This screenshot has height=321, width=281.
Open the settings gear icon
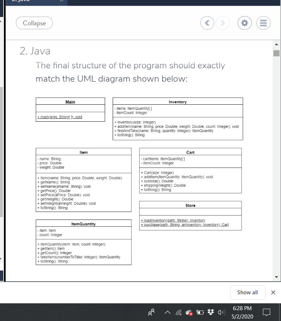coord(245,23)
